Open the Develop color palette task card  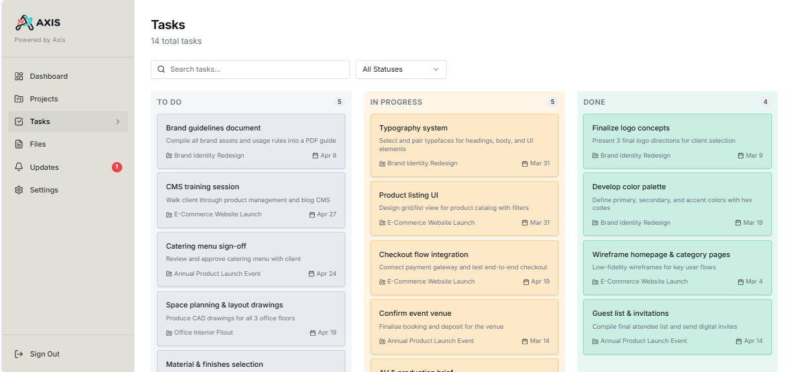678,204
